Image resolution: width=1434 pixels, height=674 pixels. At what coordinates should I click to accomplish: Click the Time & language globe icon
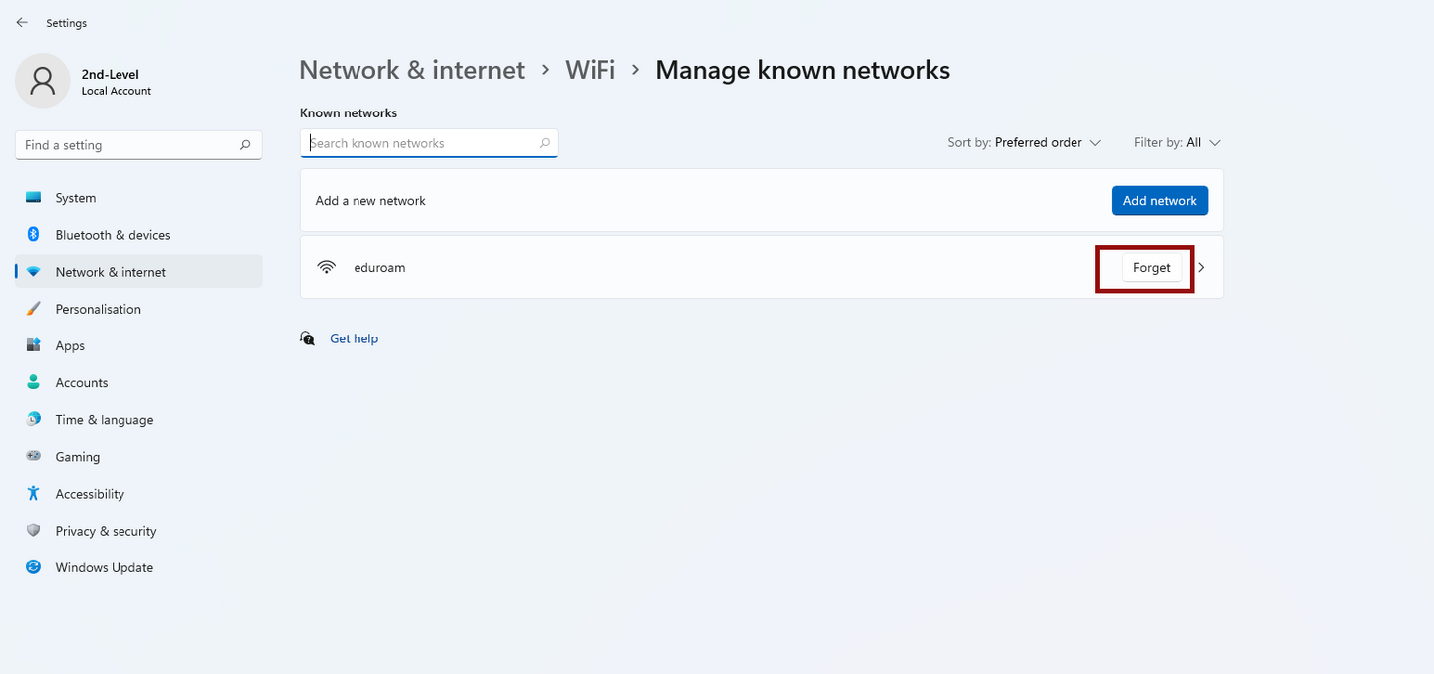pos(34,419)
